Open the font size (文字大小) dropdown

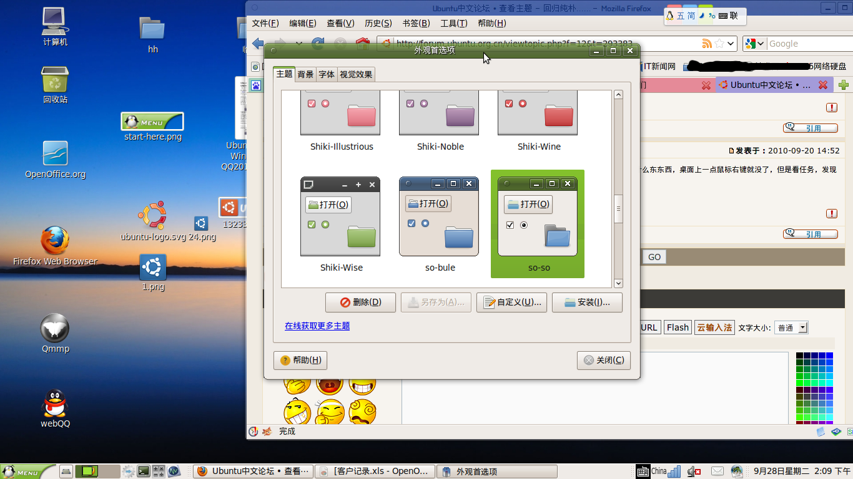point(791,327)
